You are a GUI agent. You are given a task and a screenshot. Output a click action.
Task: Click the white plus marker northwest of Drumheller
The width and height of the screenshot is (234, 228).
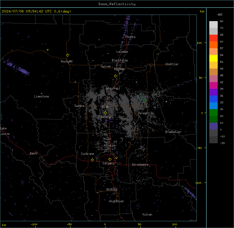point(166,102)
